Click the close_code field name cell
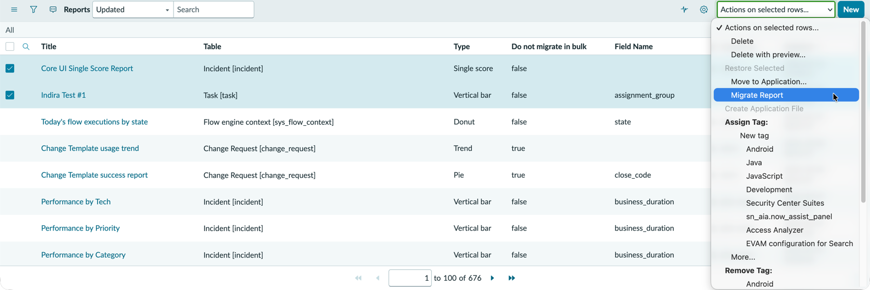This screenshot has width=870, height=290. (632, 176)
